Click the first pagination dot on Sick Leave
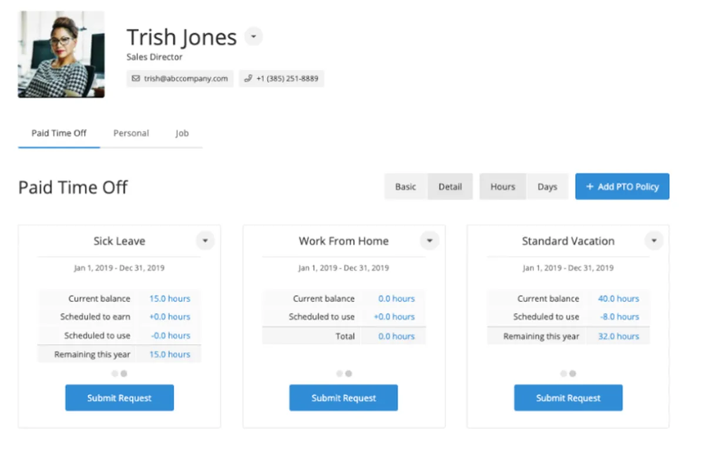This screenshot has height=450, width=705. [115, 374]
